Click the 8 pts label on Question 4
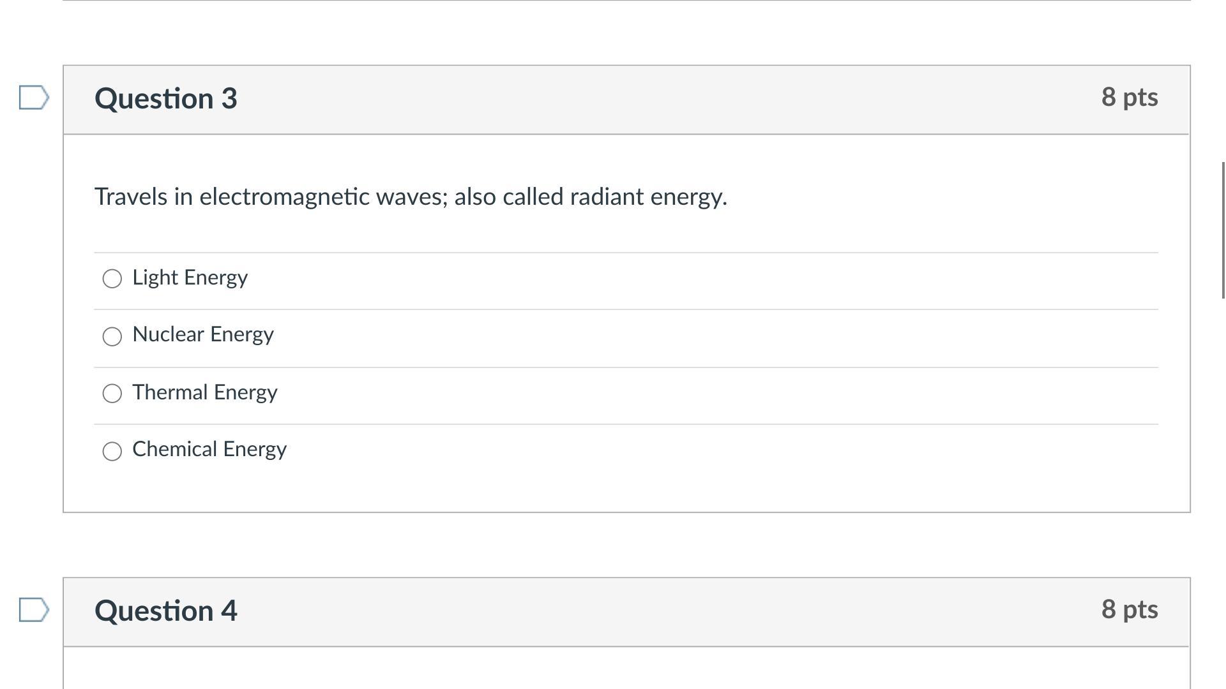 1129,609
